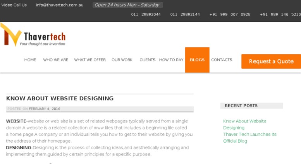Screen dimensions: 301x164
Task: Click the February 4, 2016 post date
Action: [44, 109]
